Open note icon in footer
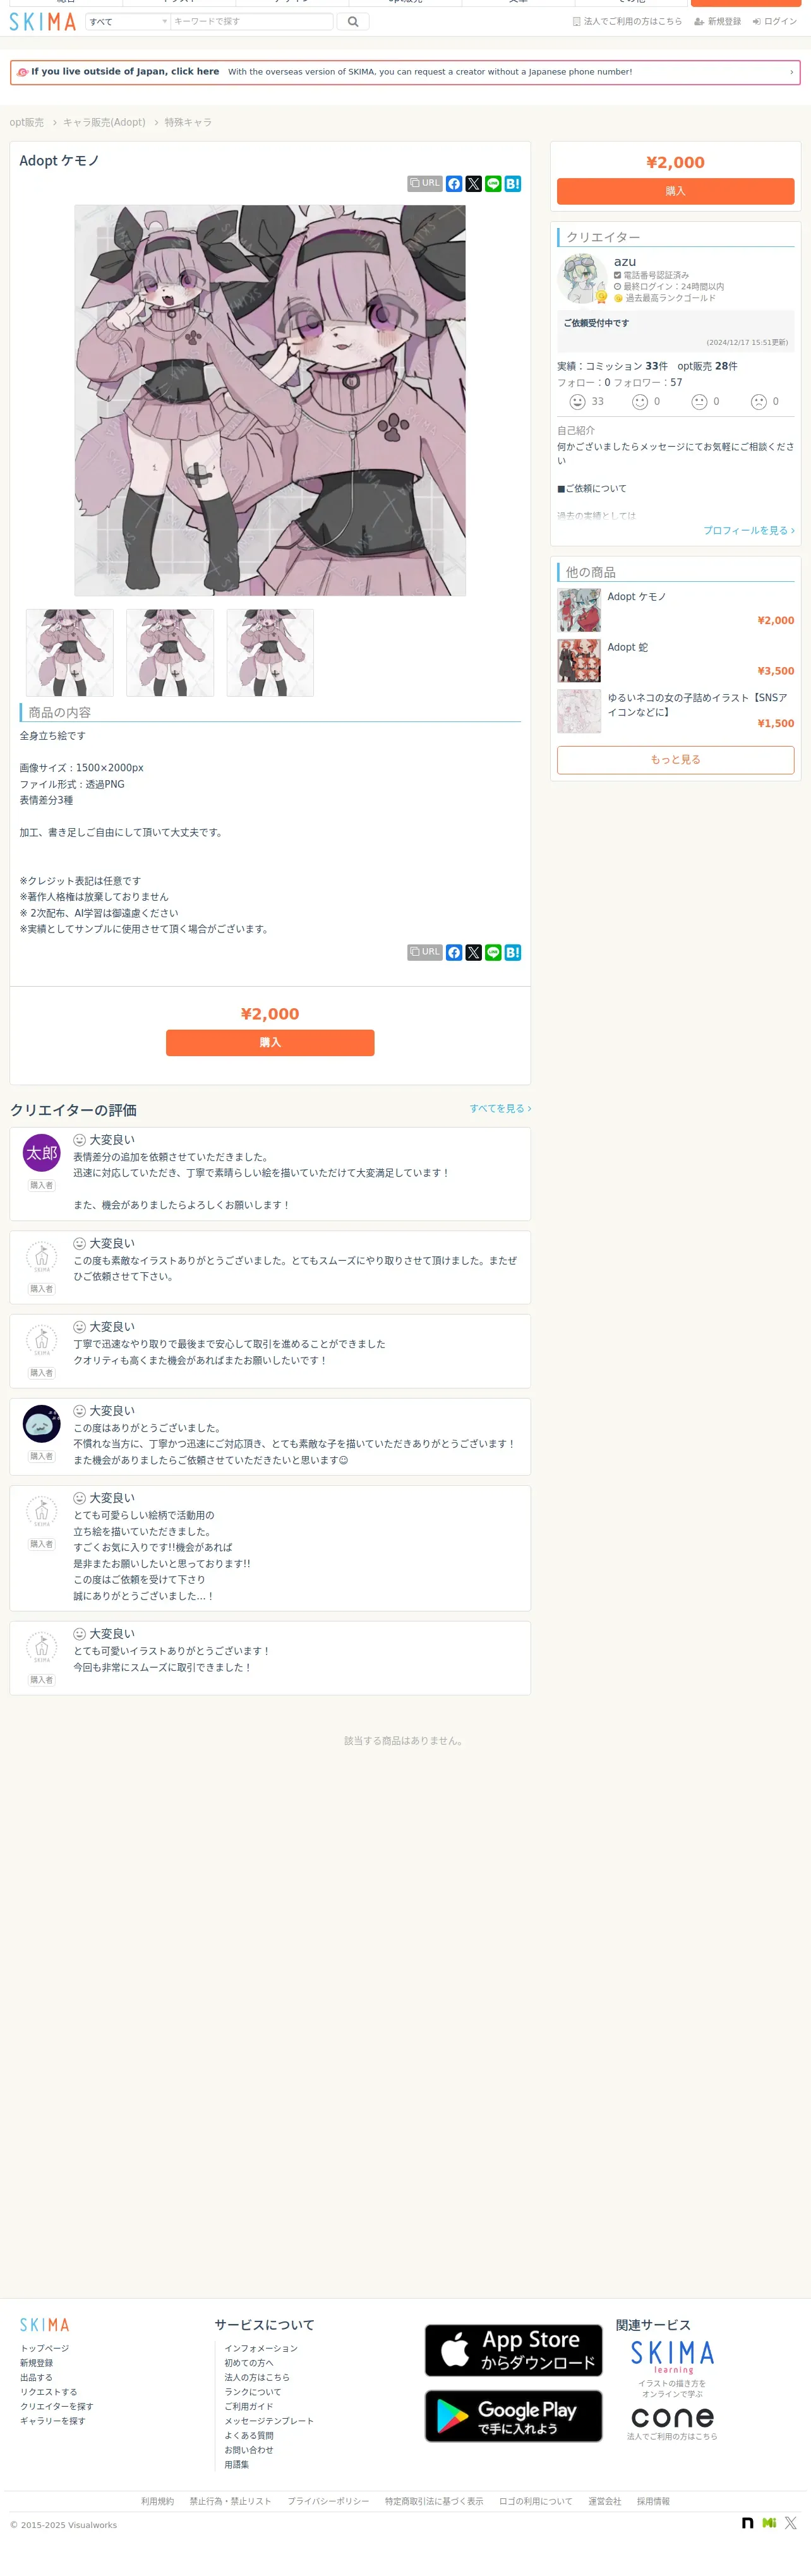The image size is (811, 2576). [747, 2524]
